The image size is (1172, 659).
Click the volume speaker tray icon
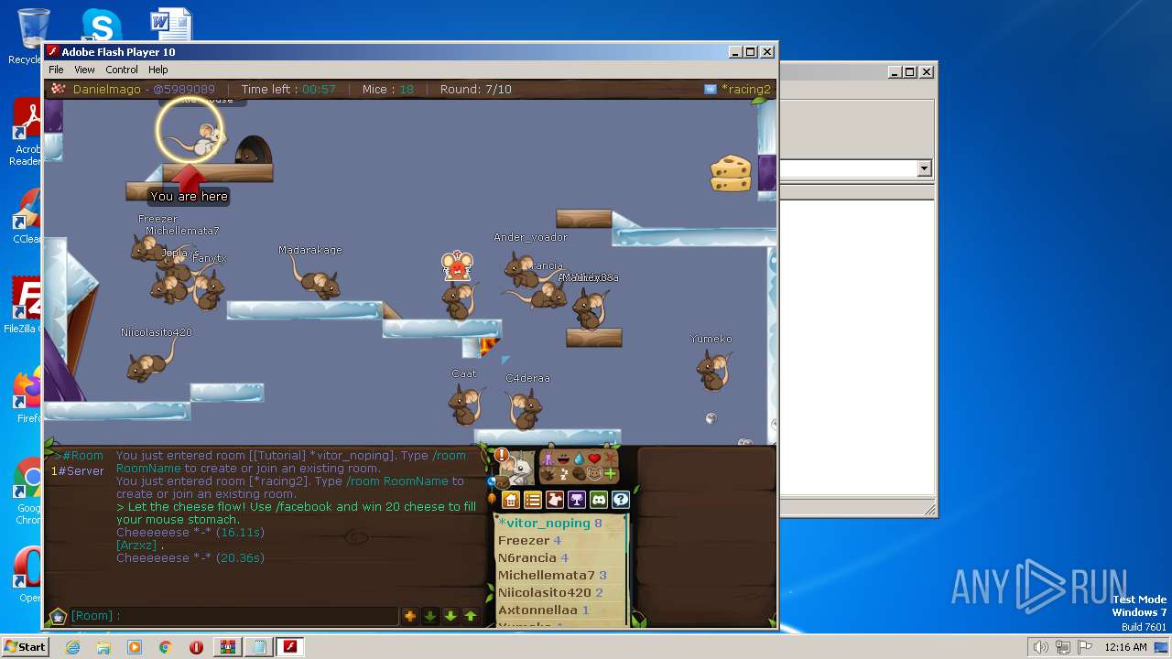[x=1040, y=647]
